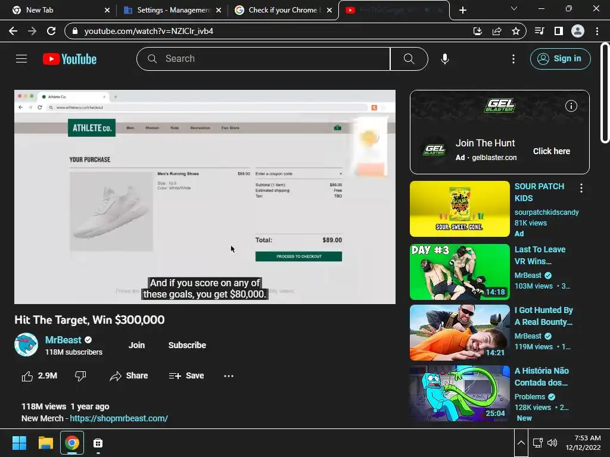
Task: Close the New Tab tab
Action: 107,10
